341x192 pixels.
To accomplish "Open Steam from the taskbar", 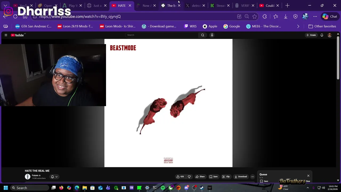I will click(x=202, y=188).
